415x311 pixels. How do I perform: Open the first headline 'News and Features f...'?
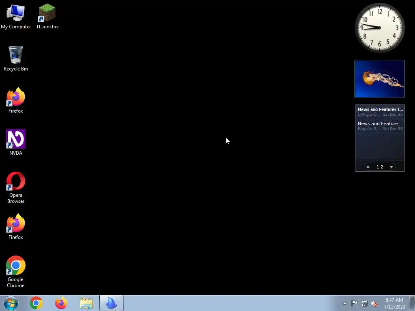tap(380, 109)
